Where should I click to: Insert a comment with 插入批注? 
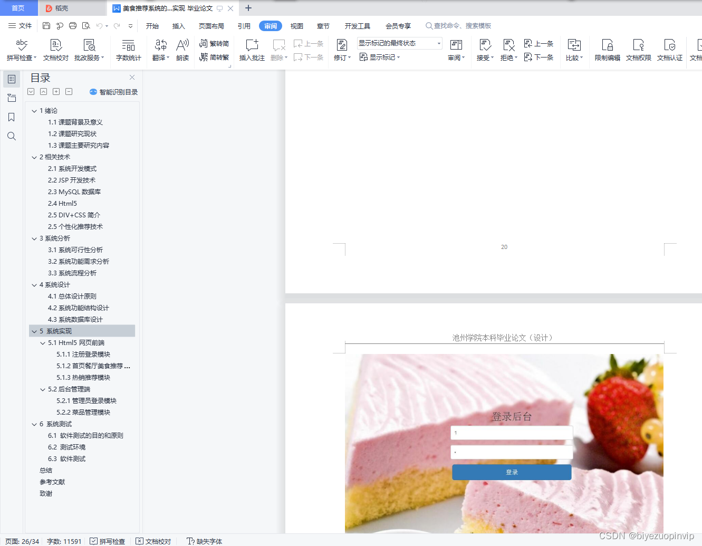pyautogui.click(x=252, y=50)
